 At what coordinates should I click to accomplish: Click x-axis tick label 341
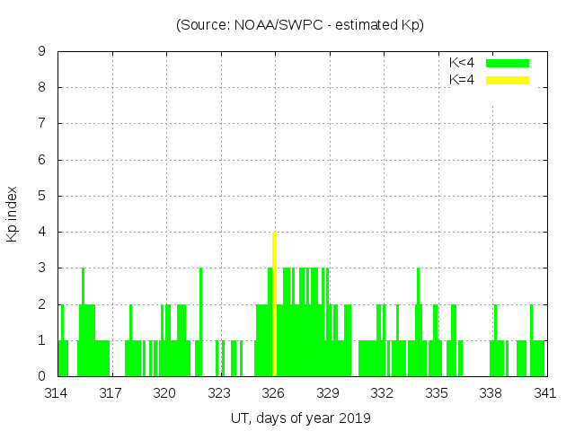pos(544,392)
